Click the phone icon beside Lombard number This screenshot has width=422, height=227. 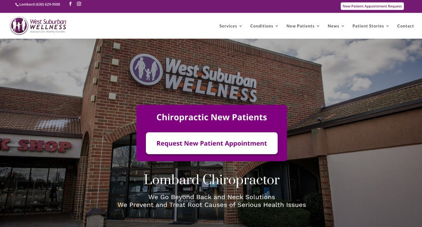pyautogui.click(x=17, y=5)
